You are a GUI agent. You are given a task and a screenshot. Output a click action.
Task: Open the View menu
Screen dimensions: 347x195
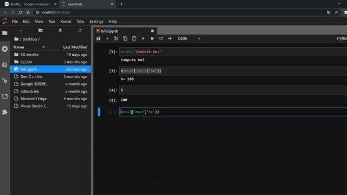[39, 22]
